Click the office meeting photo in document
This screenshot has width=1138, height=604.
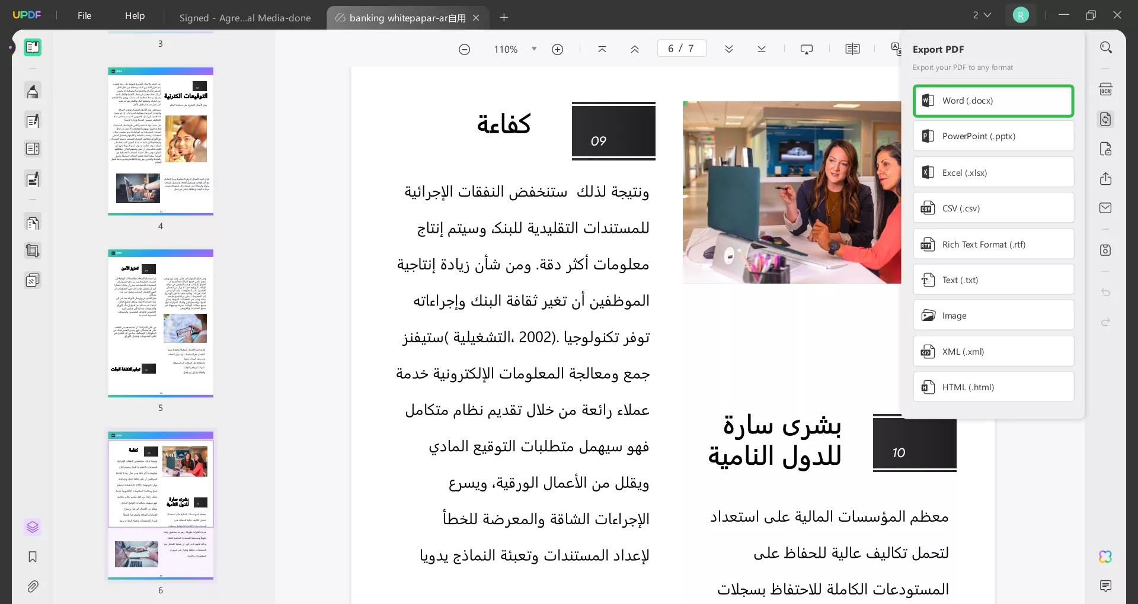(x=792, y=192)
